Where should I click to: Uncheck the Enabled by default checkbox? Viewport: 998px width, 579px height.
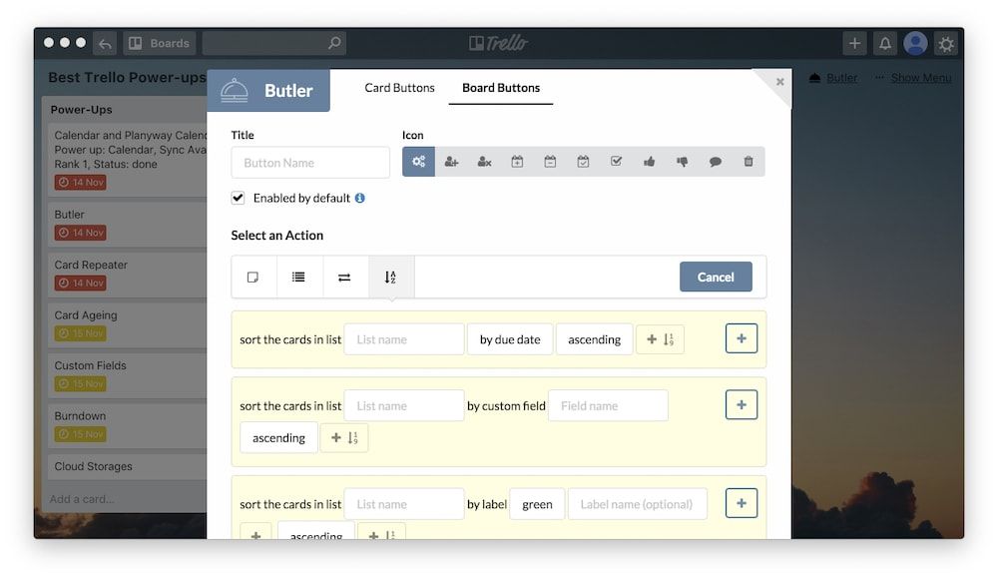tap(238, 198)
